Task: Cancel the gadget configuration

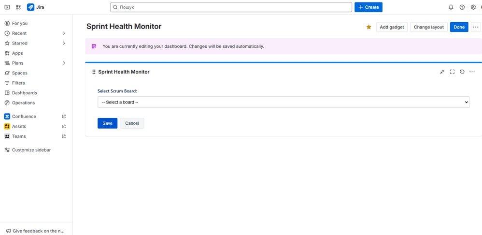Action: [132, 123]
